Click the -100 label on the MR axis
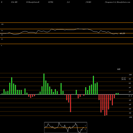The image size is (133, 133). tap(130, 117)
